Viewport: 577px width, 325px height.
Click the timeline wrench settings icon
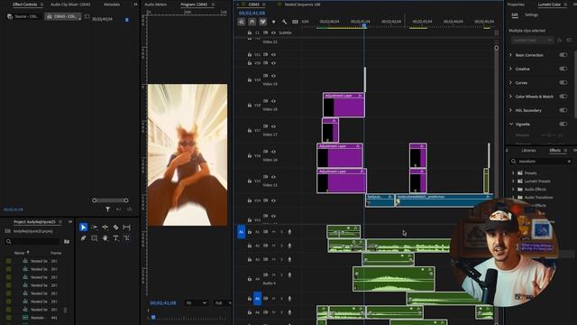[285, 22]
